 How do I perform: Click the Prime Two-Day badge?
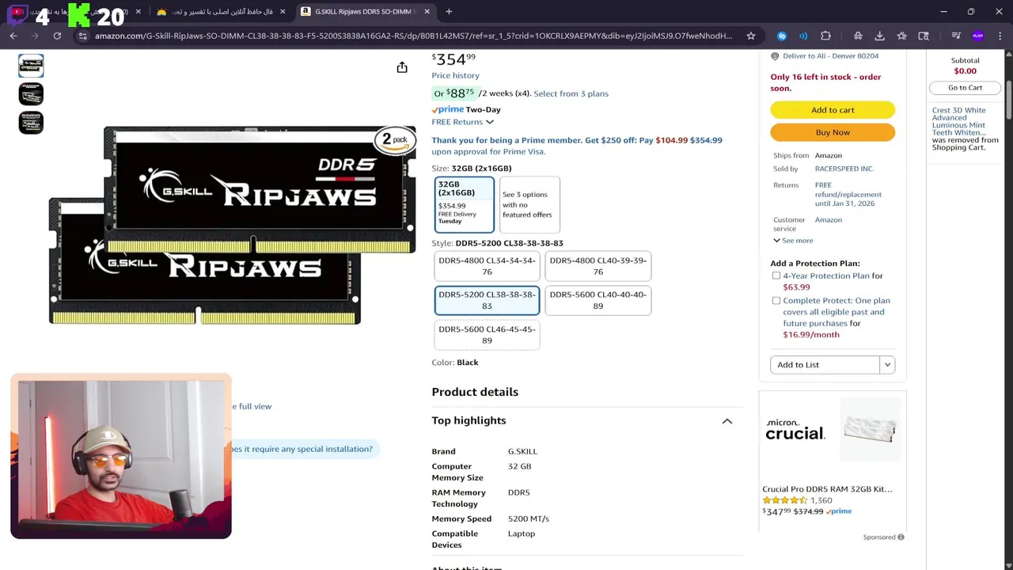coord(466,109)
